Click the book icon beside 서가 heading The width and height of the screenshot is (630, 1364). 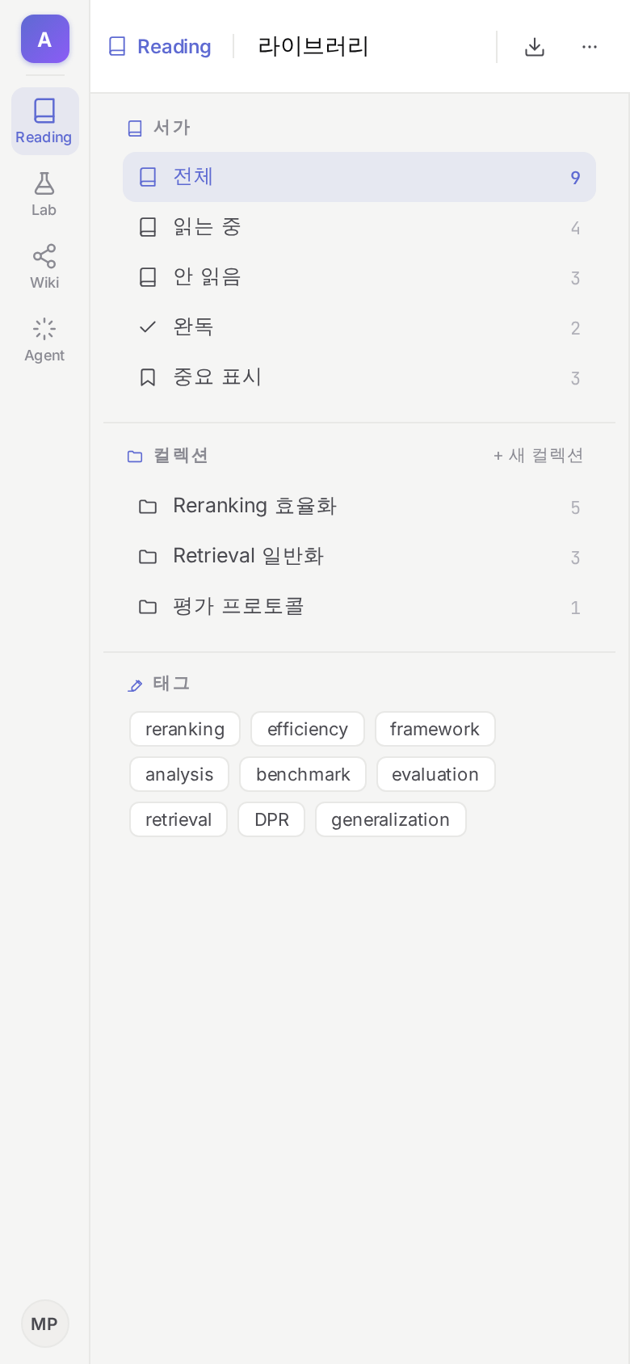pyautogui.click(x=135, y=128)
